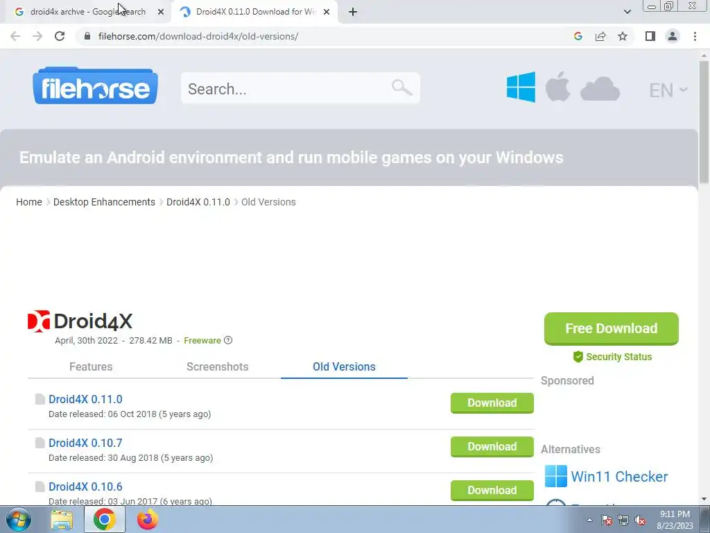
Task: Switch to the Screenshots tab
Action: tap(217, 366)
